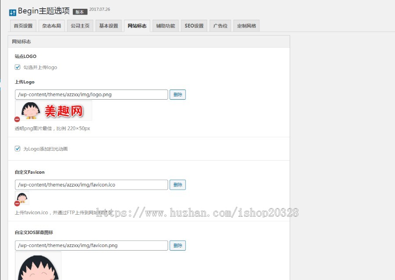This screenshot has width=395, height=280.
Task: Focus the favicon.png path input field
Action: point(91,245)
